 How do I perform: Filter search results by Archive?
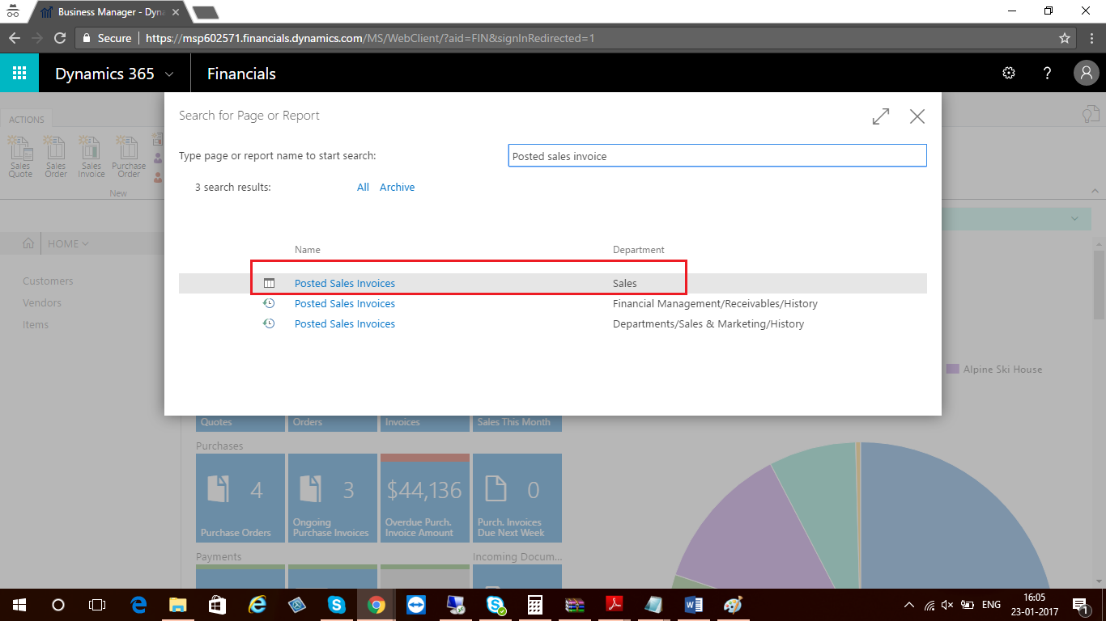coord(397,187)
